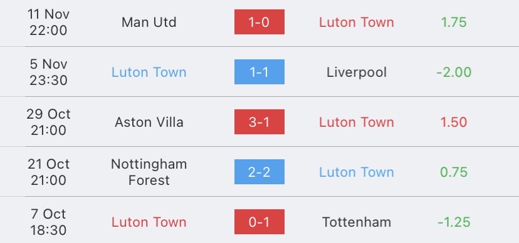The width and height of the screenshot is (519, 243).
Task: Select blue Luton Town in the 5 Nov row
Action: [149, 72]
